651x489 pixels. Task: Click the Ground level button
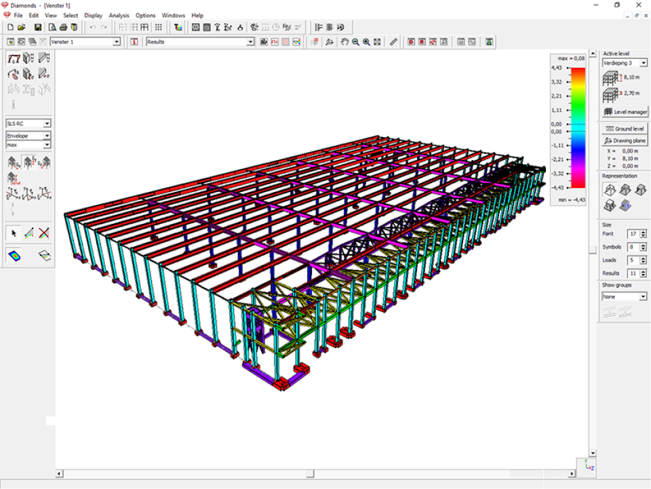coord(625,129)
